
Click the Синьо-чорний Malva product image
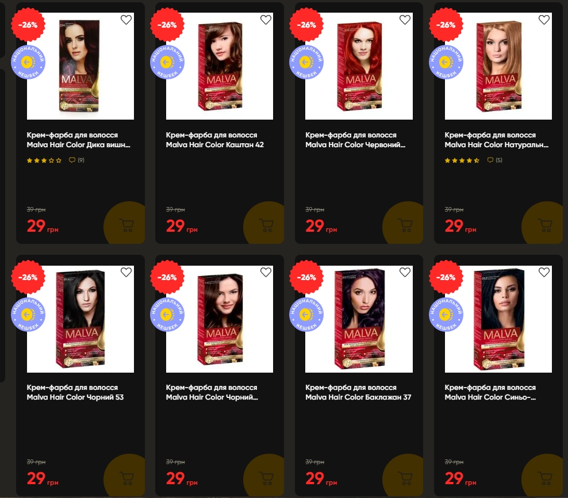498,319
